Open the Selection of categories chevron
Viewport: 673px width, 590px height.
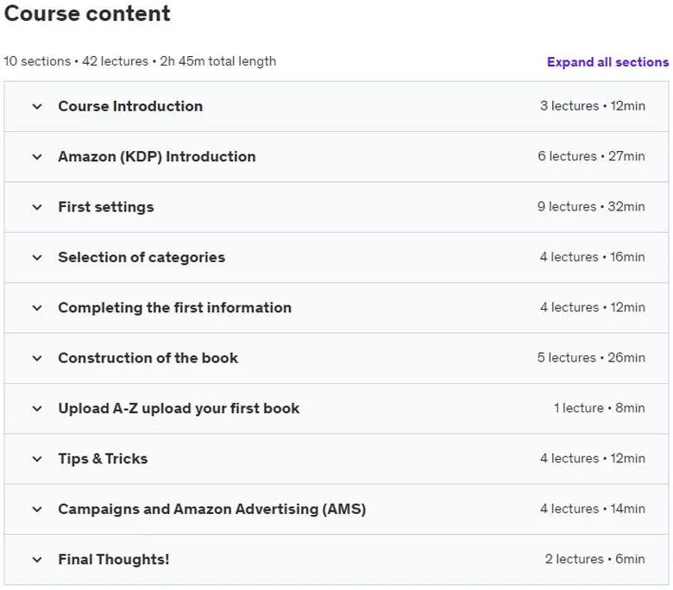point(37,257)
